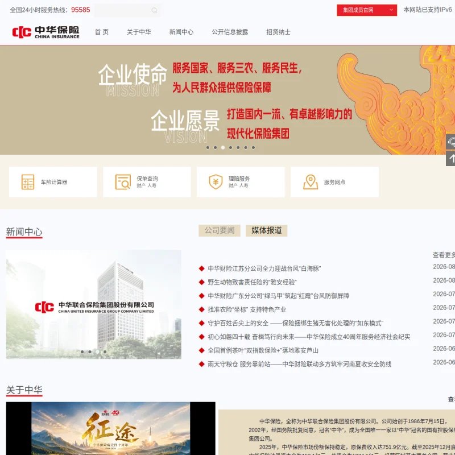Viewport: 455px width, 455px height.
Task: Select the fifth banner carousel dot
Action: 238,147
